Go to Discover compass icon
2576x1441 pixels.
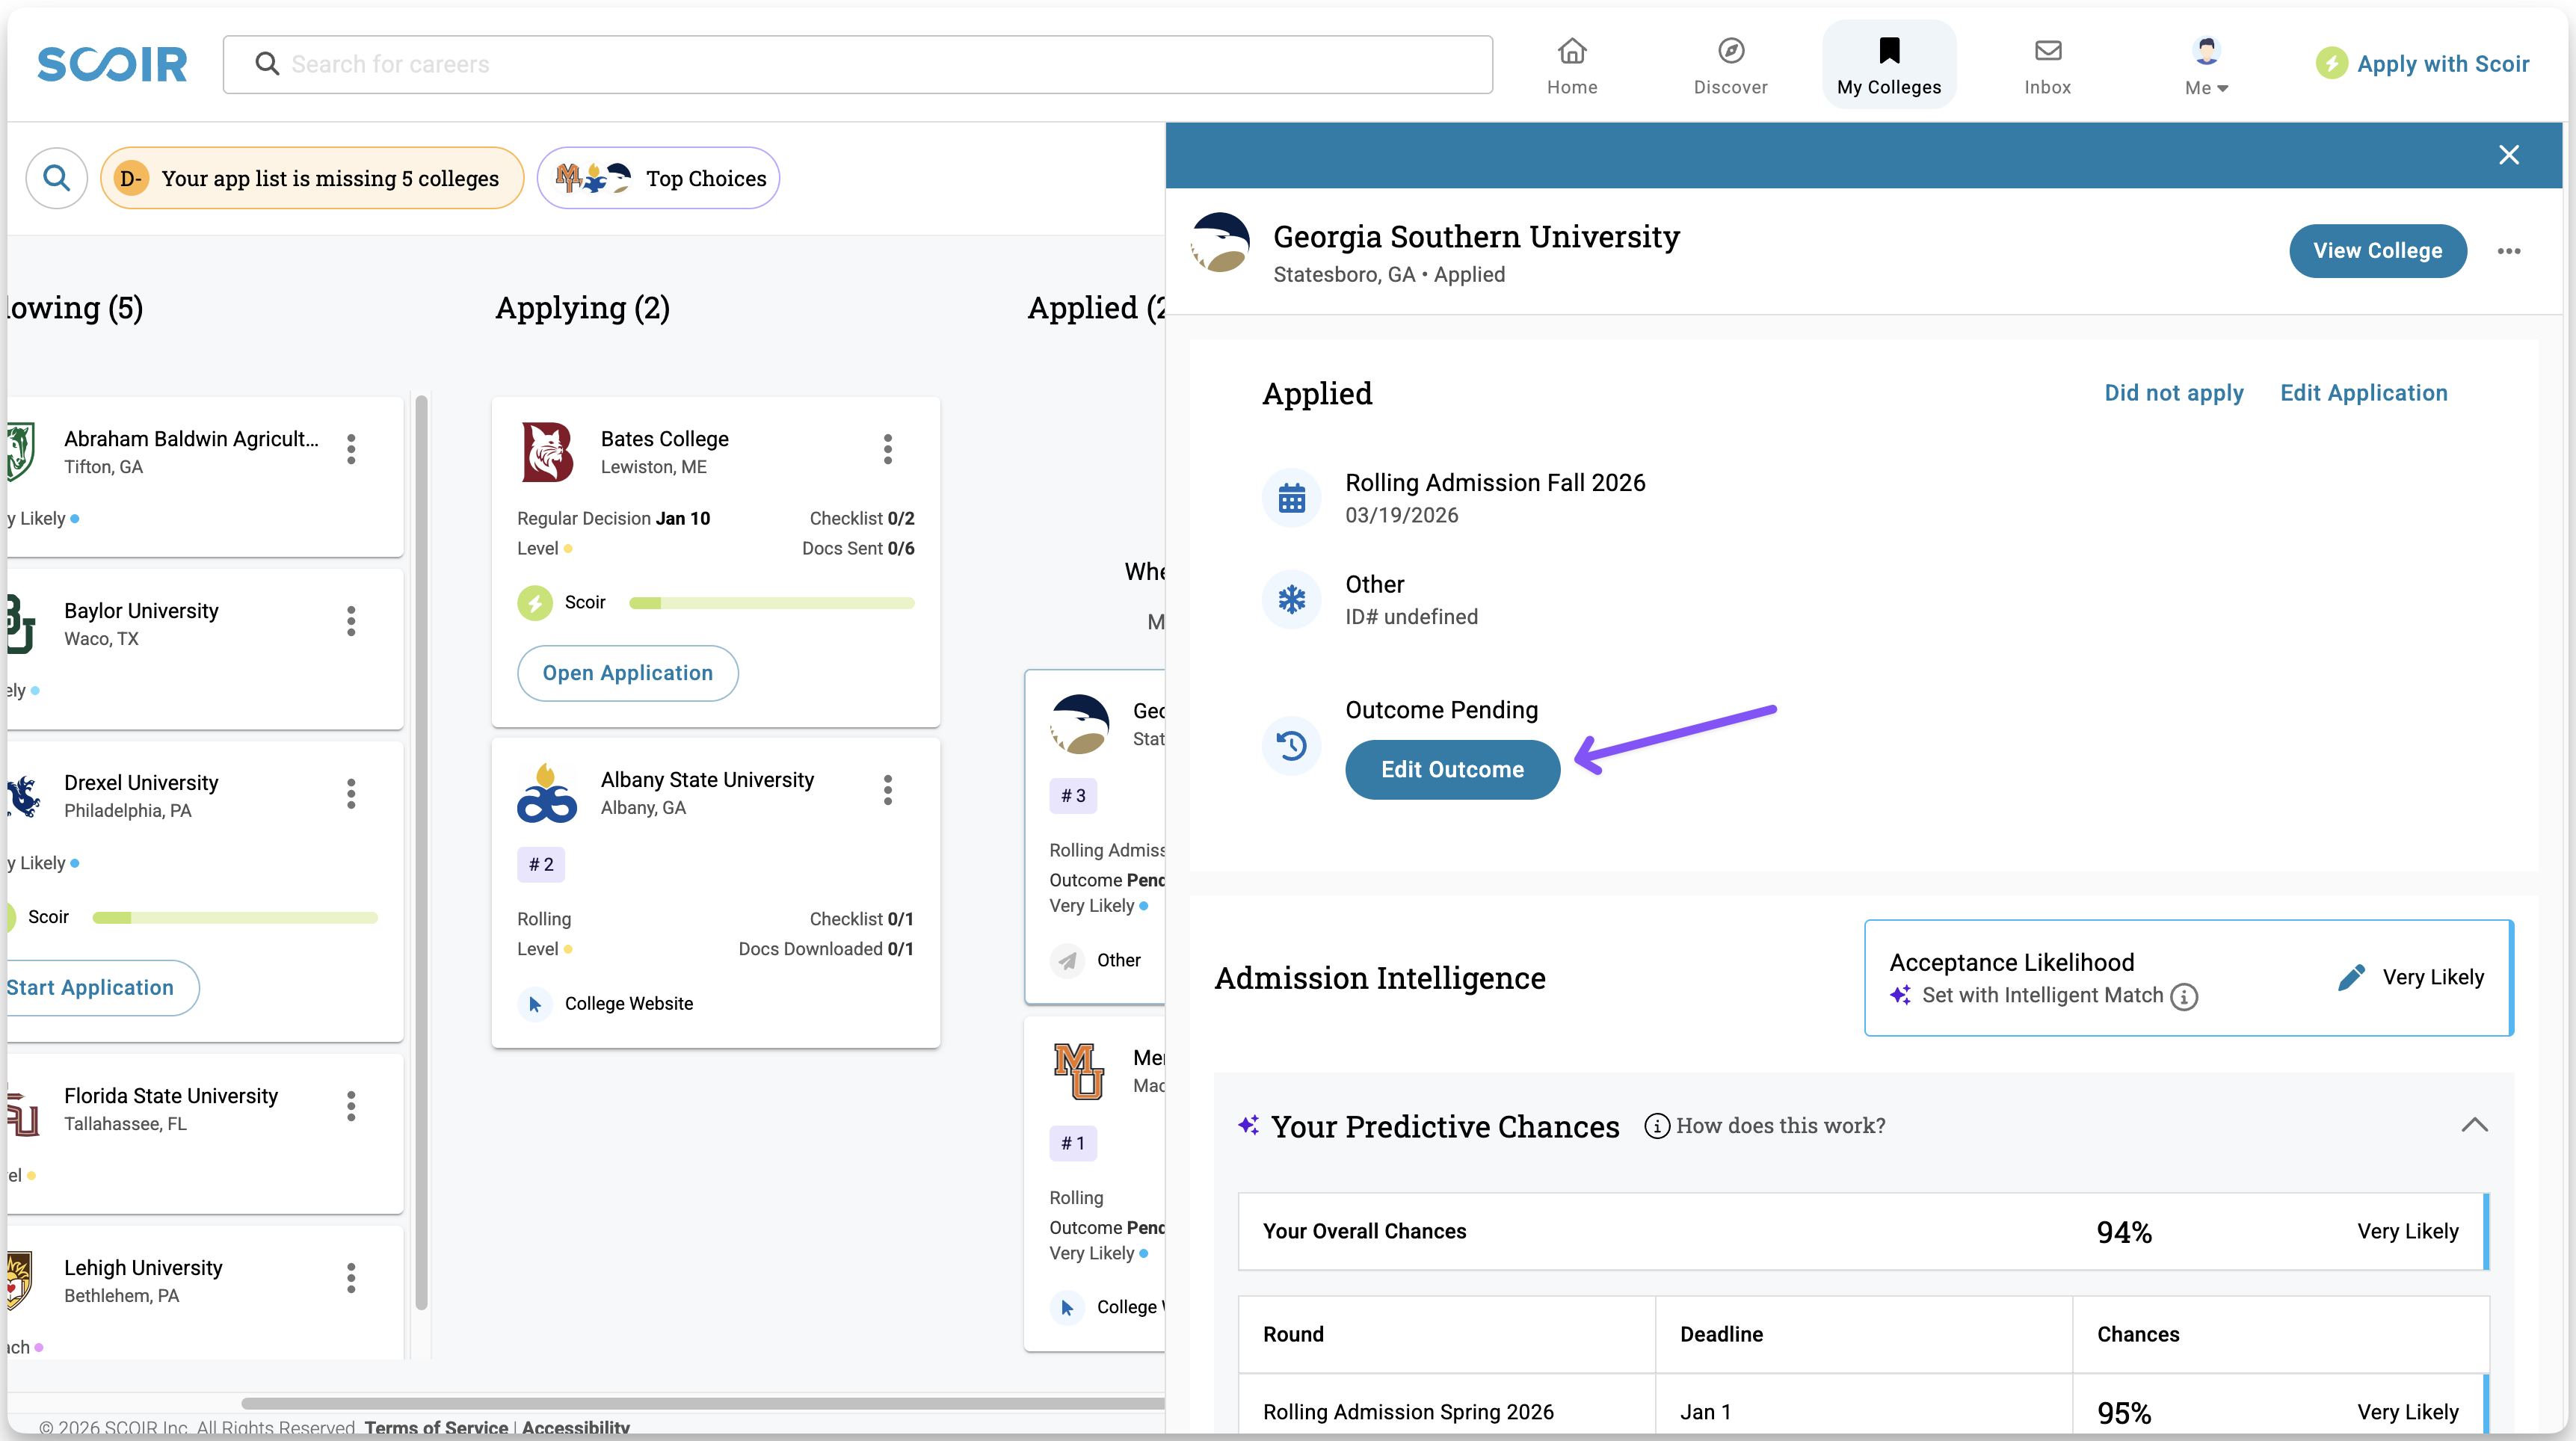click(x=1730, y=51)
